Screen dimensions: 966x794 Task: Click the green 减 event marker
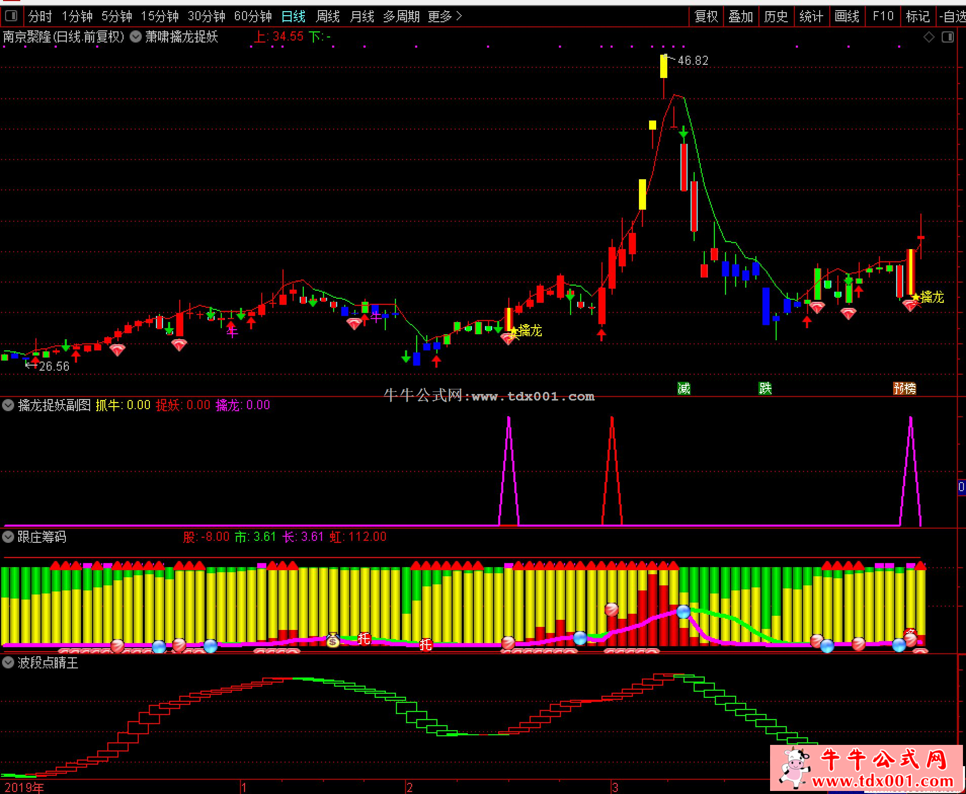(684, 388)
